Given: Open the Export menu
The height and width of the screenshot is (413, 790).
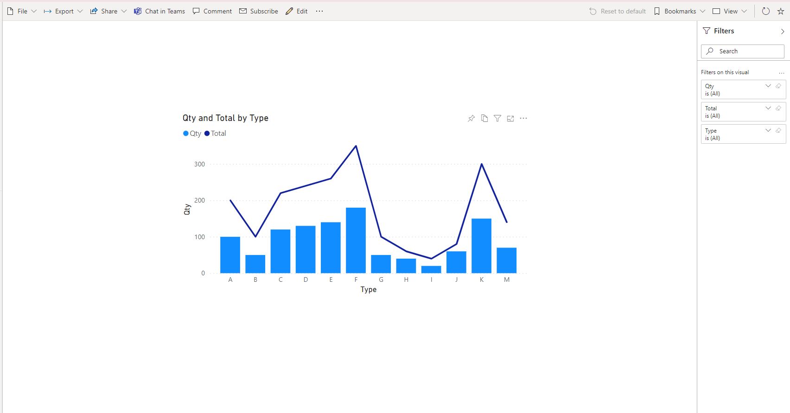Looking at the screenshot, I should 63,11.
